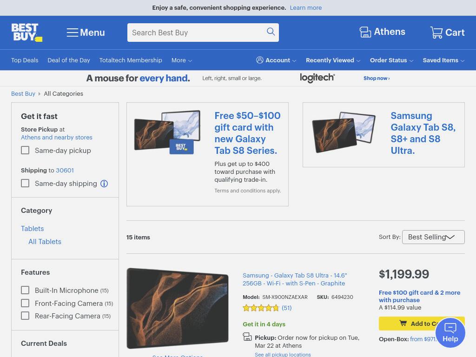476x357 pixels.
Task: Click the Account person icon
Action: coord(259,60)
